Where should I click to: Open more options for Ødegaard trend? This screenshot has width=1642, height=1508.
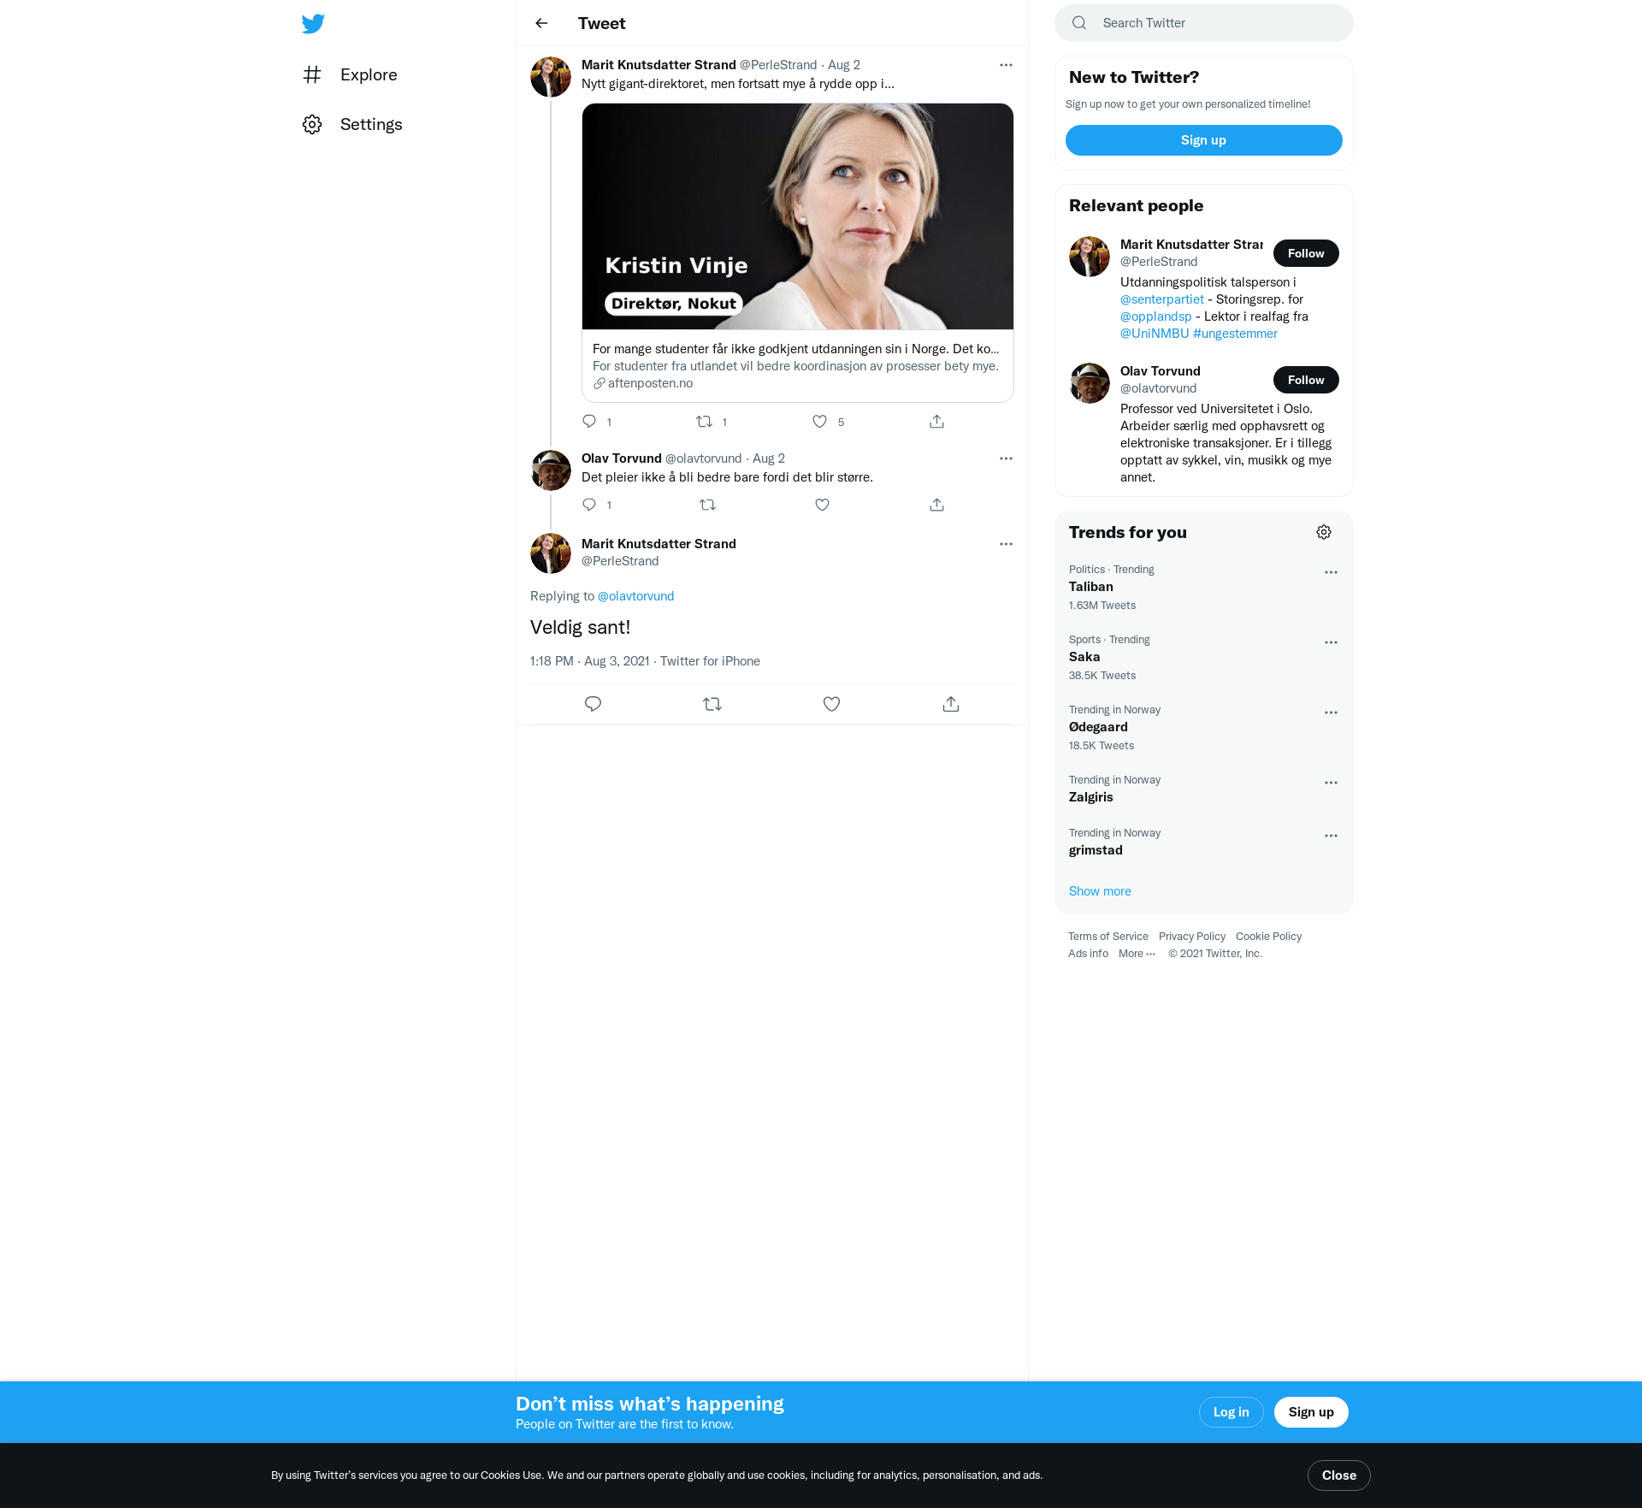1331,713
